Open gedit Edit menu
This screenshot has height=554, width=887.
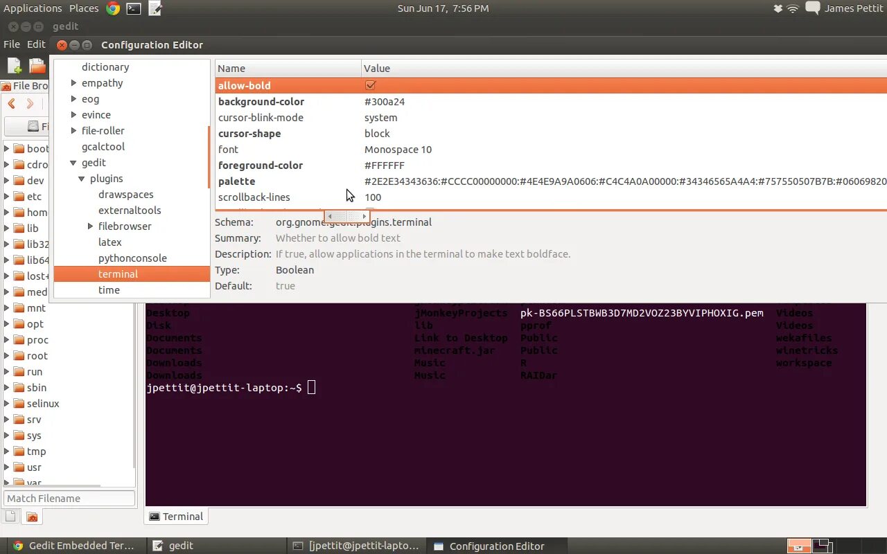tap(36, 44)
